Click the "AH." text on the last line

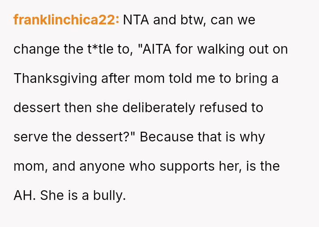[x=25, y=196]
